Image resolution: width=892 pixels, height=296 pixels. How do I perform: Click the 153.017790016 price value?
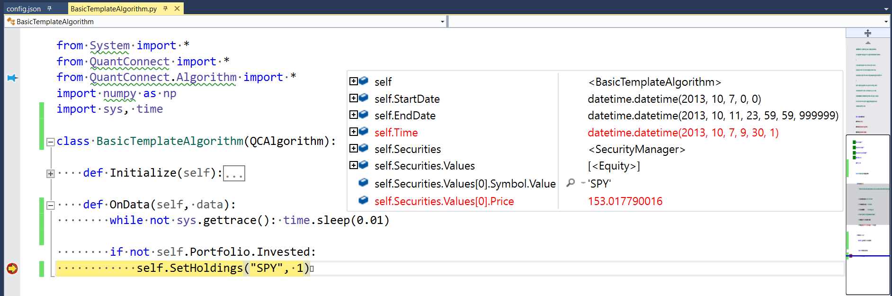625,201
